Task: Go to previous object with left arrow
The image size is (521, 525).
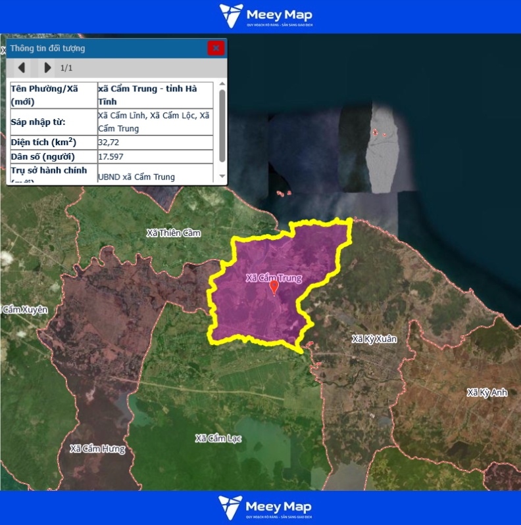Action: point(22,68)
